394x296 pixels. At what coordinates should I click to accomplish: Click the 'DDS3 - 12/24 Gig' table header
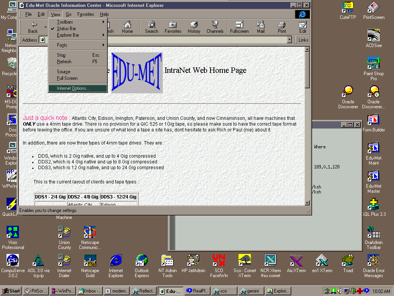click(x=119, y=197)
